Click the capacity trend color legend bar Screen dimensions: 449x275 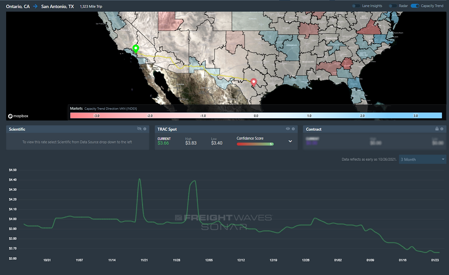click(256, 116)
